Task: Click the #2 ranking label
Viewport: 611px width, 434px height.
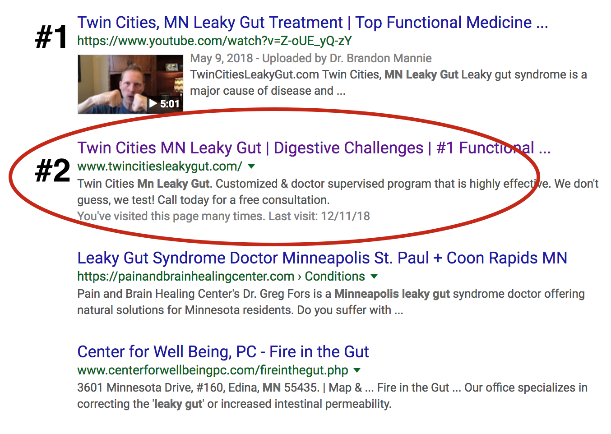Action: click(53, 171)
